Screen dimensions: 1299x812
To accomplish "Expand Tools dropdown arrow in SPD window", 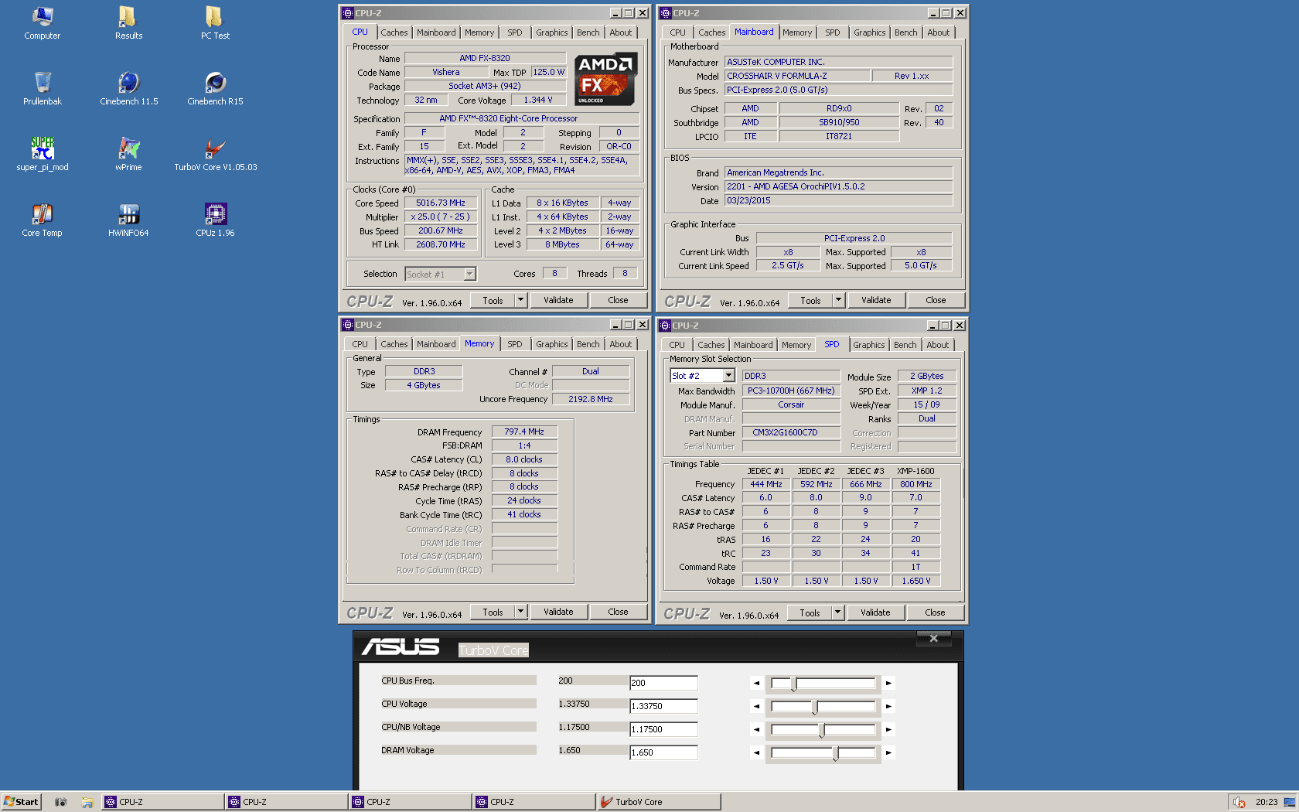I will click(x=837, y=612).
